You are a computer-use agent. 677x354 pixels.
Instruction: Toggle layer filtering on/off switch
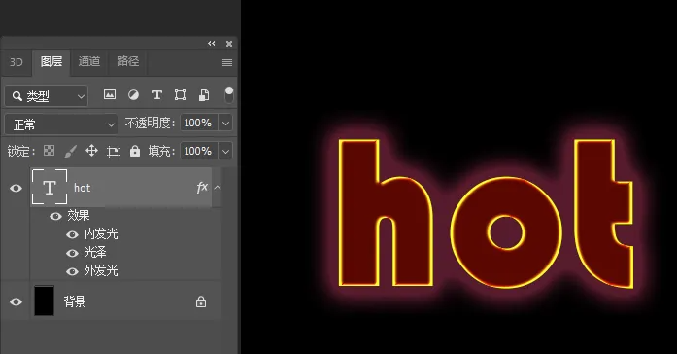point(229,94)
